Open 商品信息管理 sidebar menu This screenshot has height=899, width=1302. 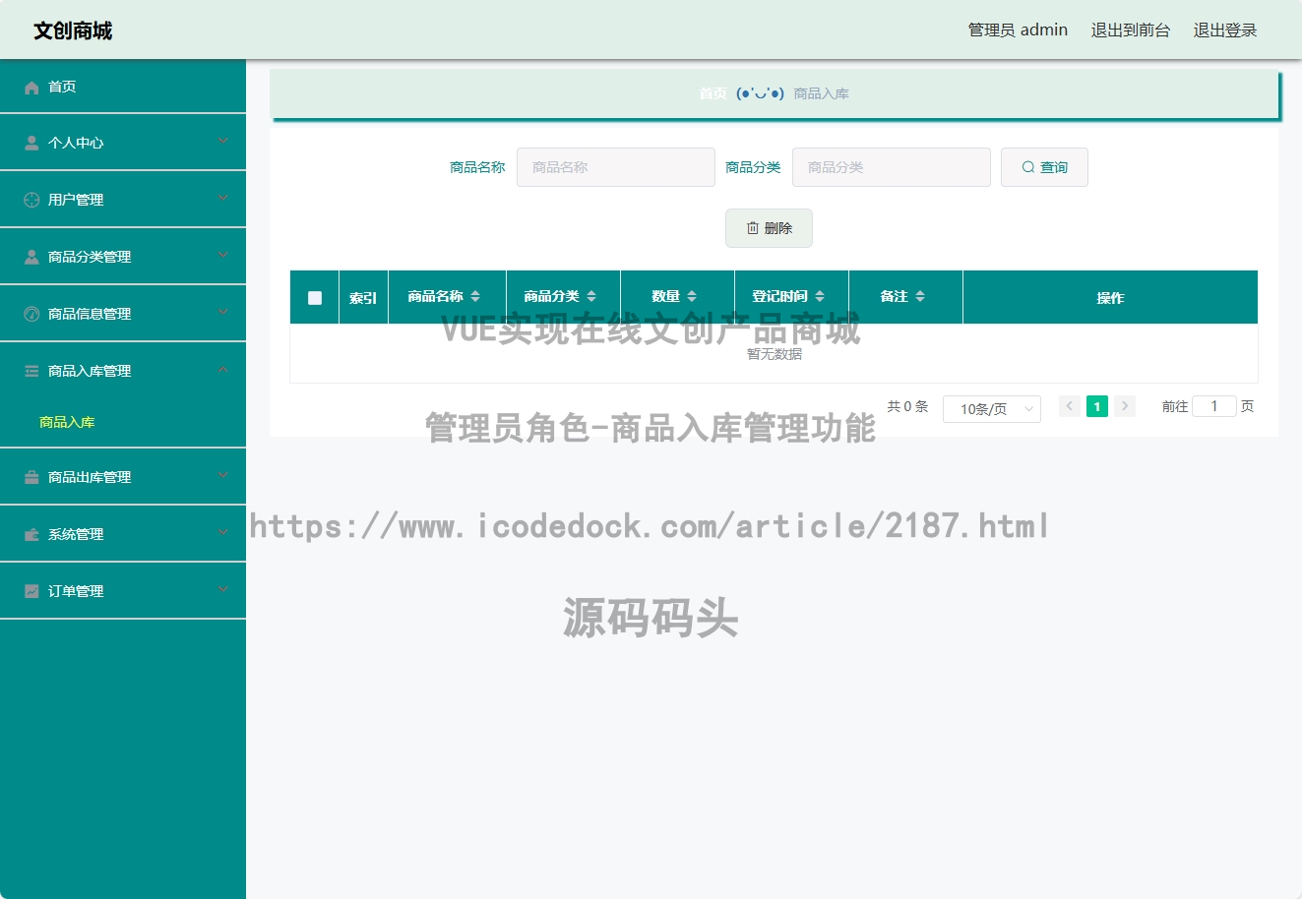tap(123, 314)
